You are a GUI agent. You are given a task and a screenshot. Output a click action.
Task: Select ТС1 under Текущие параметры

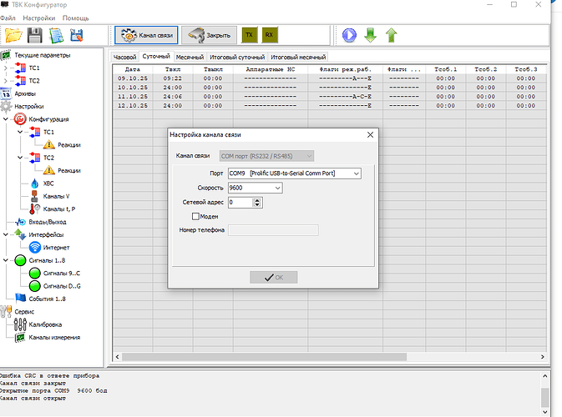point(34,68)
